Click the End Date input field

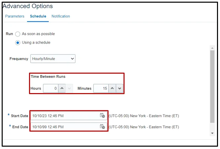(65, 127)
